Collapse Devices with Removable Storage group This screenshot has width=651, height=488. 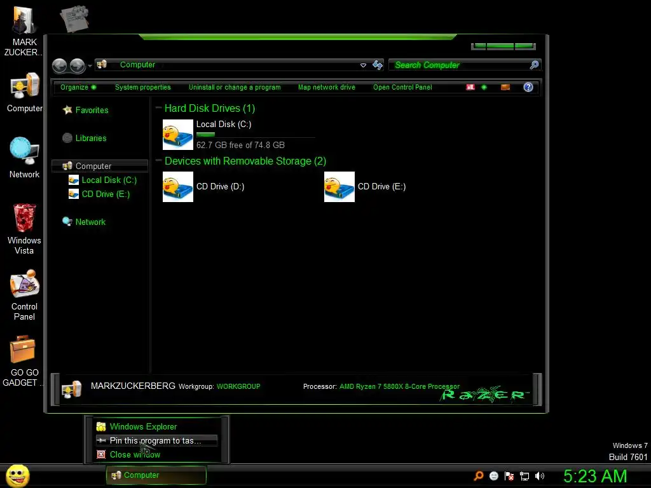click(158, 161)
